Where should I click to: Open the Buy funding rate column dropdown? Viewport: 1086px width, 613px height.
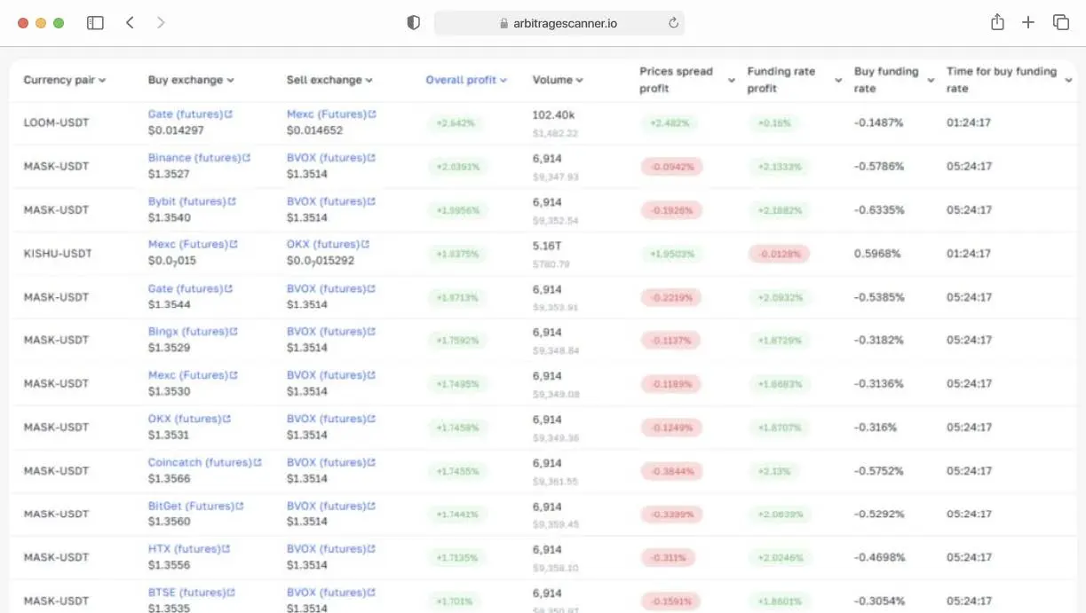click(931, 81)
